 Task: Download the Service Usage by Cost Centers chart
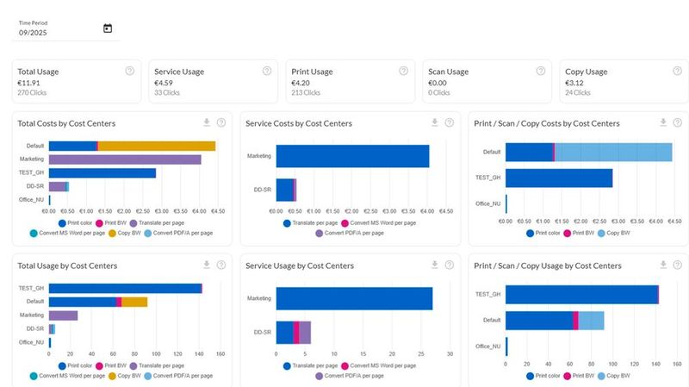[435, 265]
